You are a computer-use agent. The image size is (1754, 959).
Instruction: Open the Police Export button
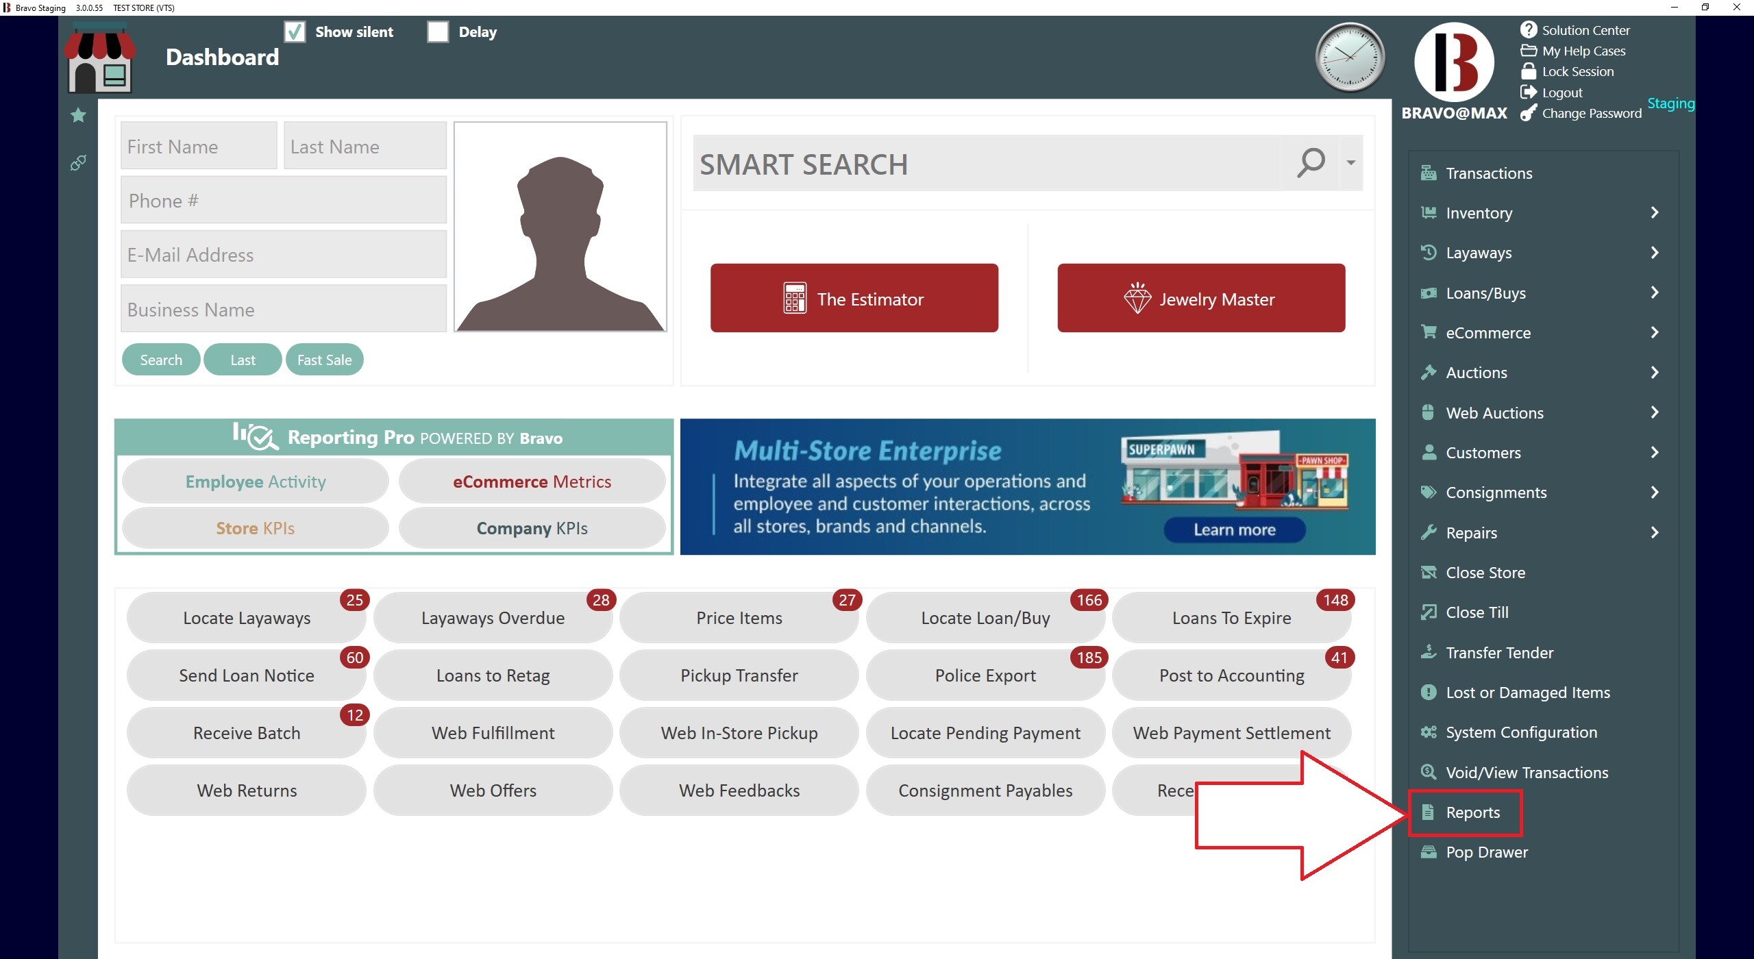[x=985, y=675]
